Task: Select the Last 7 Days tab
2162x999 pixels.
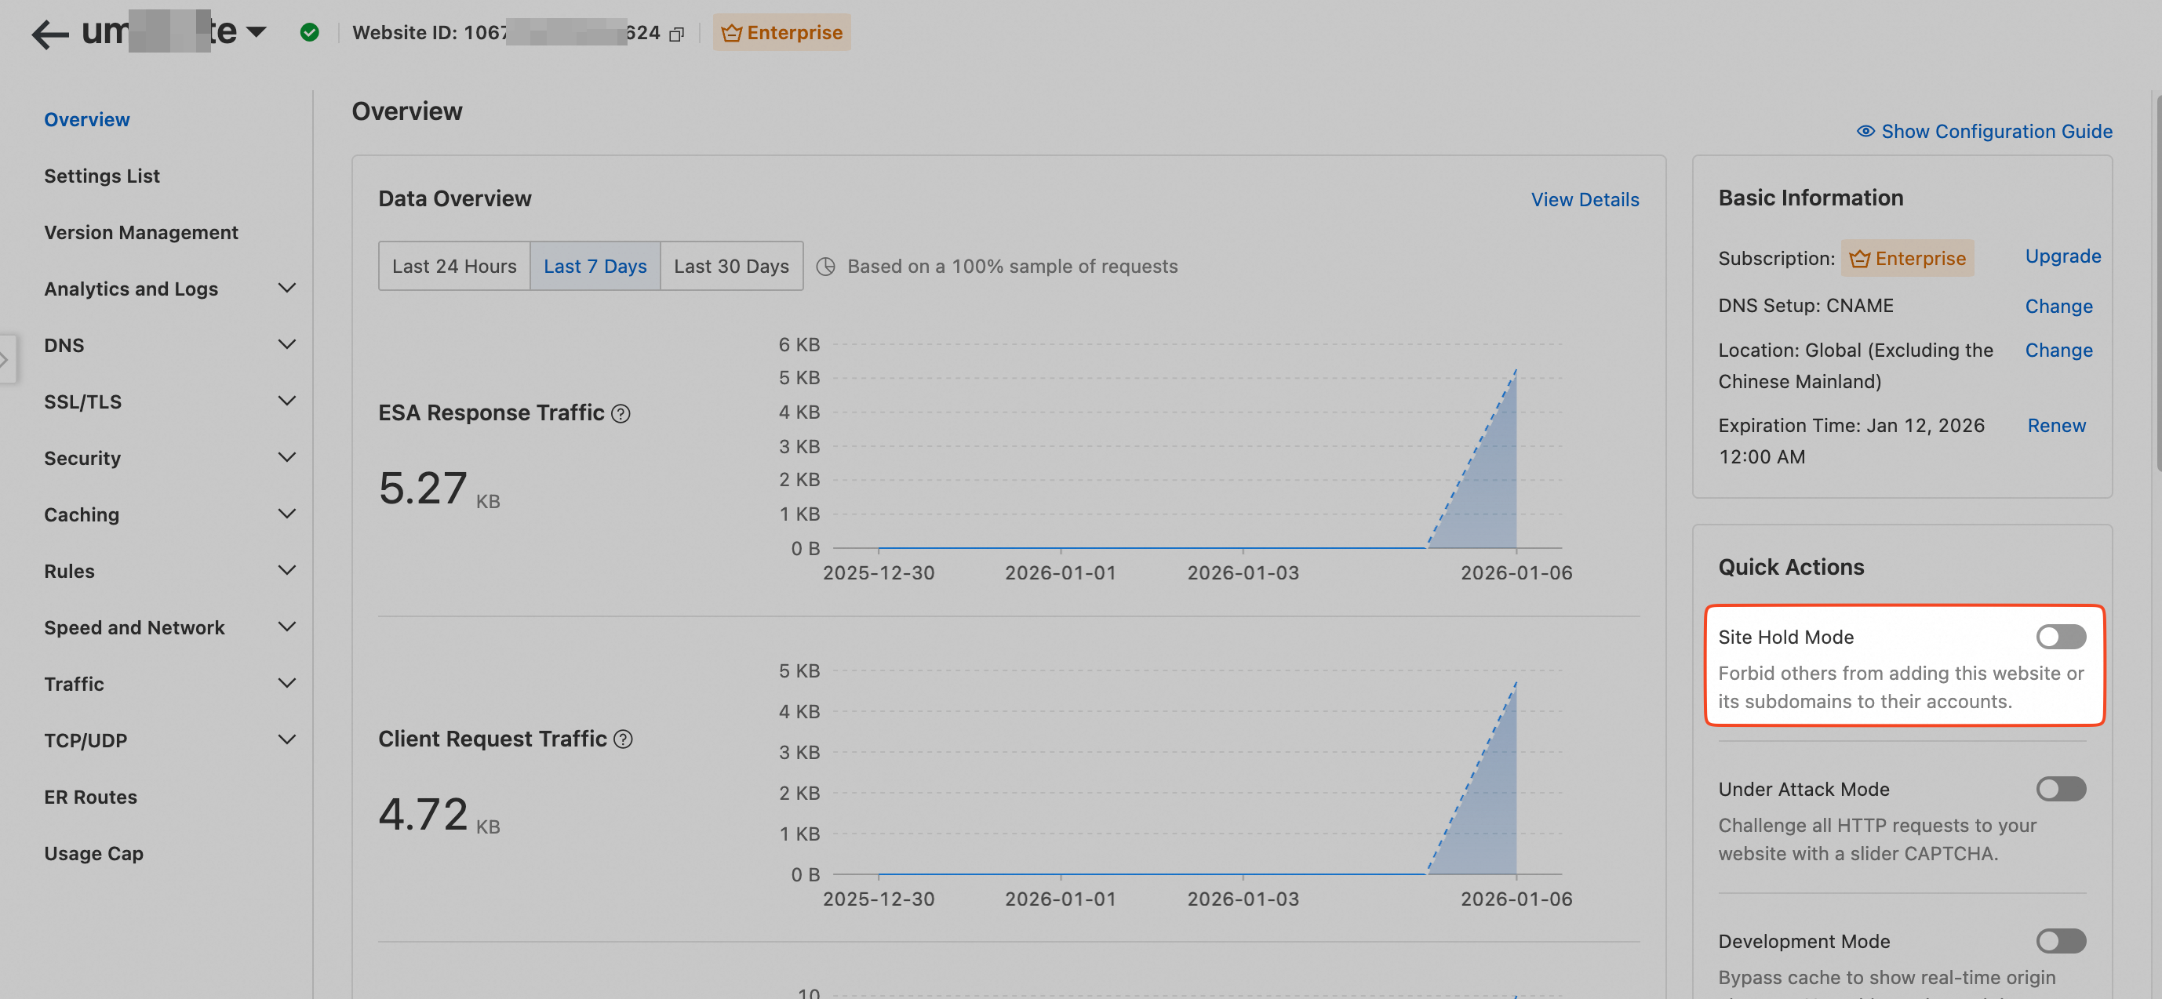Action: 595,266
